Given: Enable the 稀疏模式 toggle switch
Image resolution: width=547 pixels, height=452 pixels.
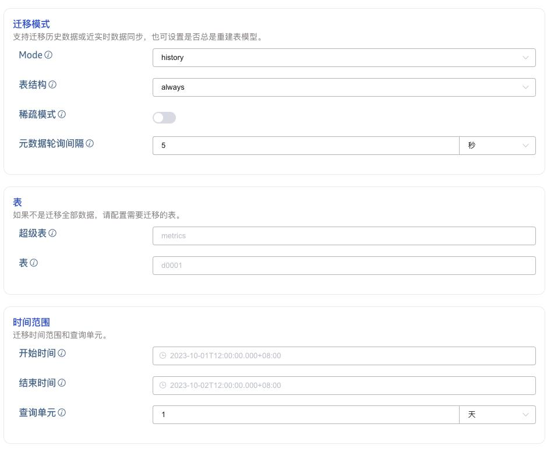Looking at the screenshot, I should click(164, 118).
